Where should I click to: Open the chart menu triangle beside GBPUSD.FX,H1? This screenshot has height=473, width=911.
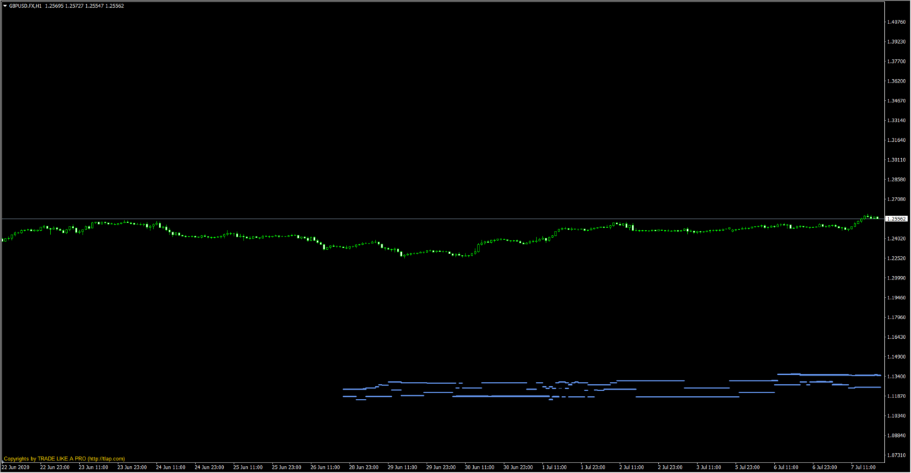(5, 6)
